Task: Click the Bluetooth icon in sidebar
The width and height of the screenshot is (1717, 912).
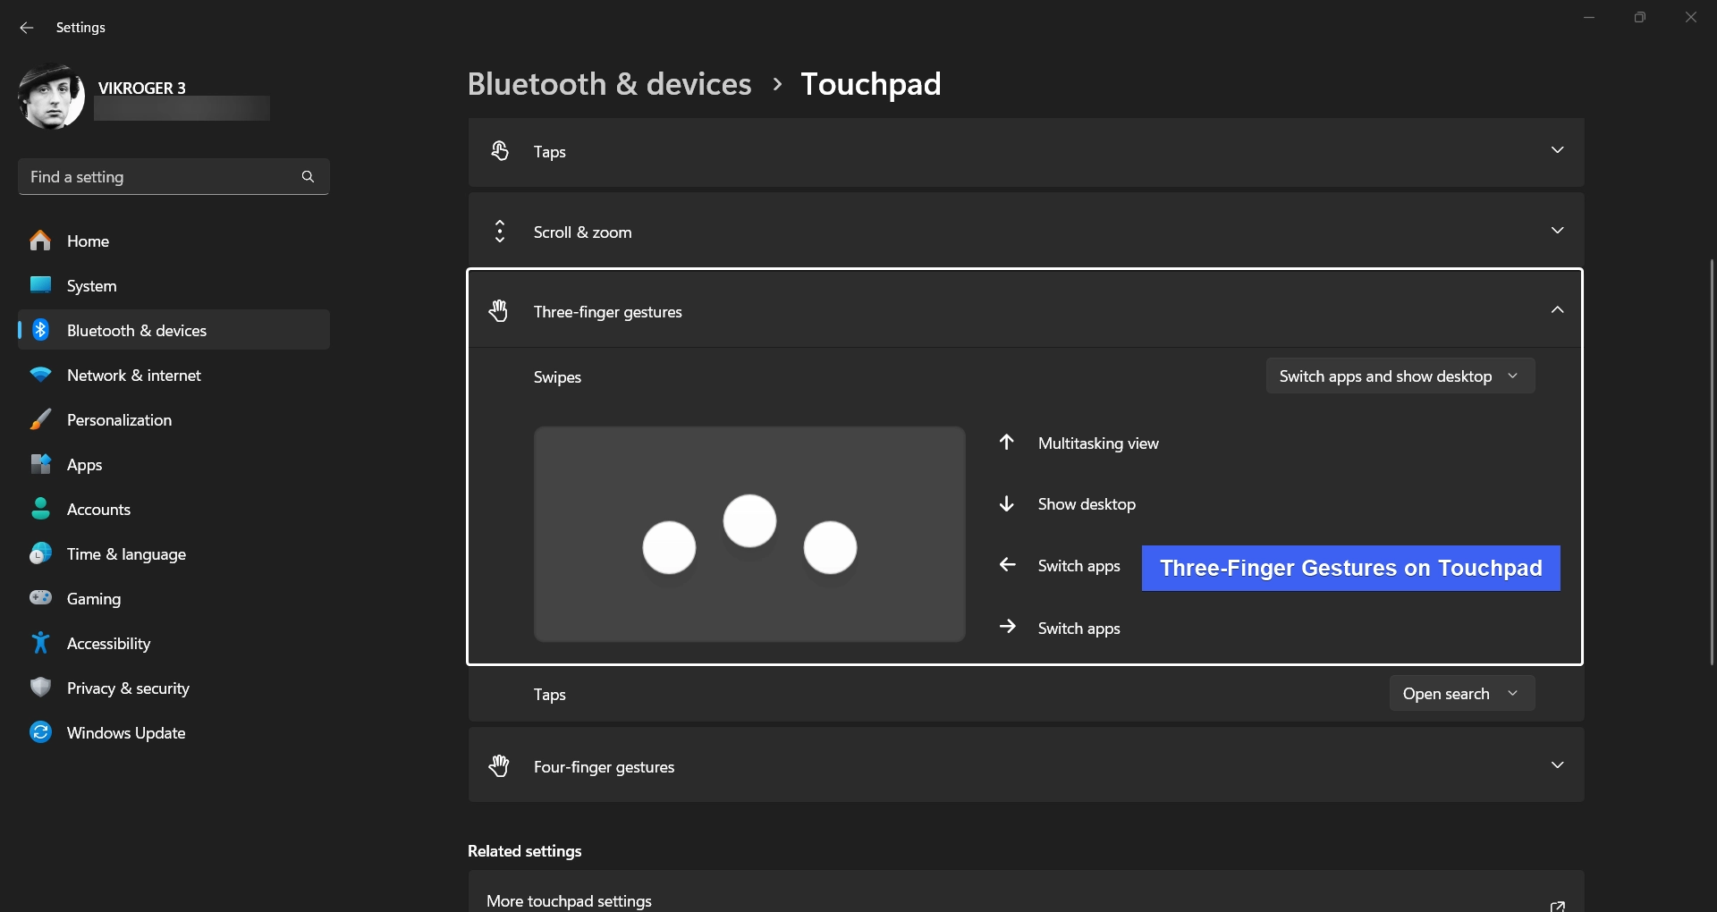Action: point(40,330)
